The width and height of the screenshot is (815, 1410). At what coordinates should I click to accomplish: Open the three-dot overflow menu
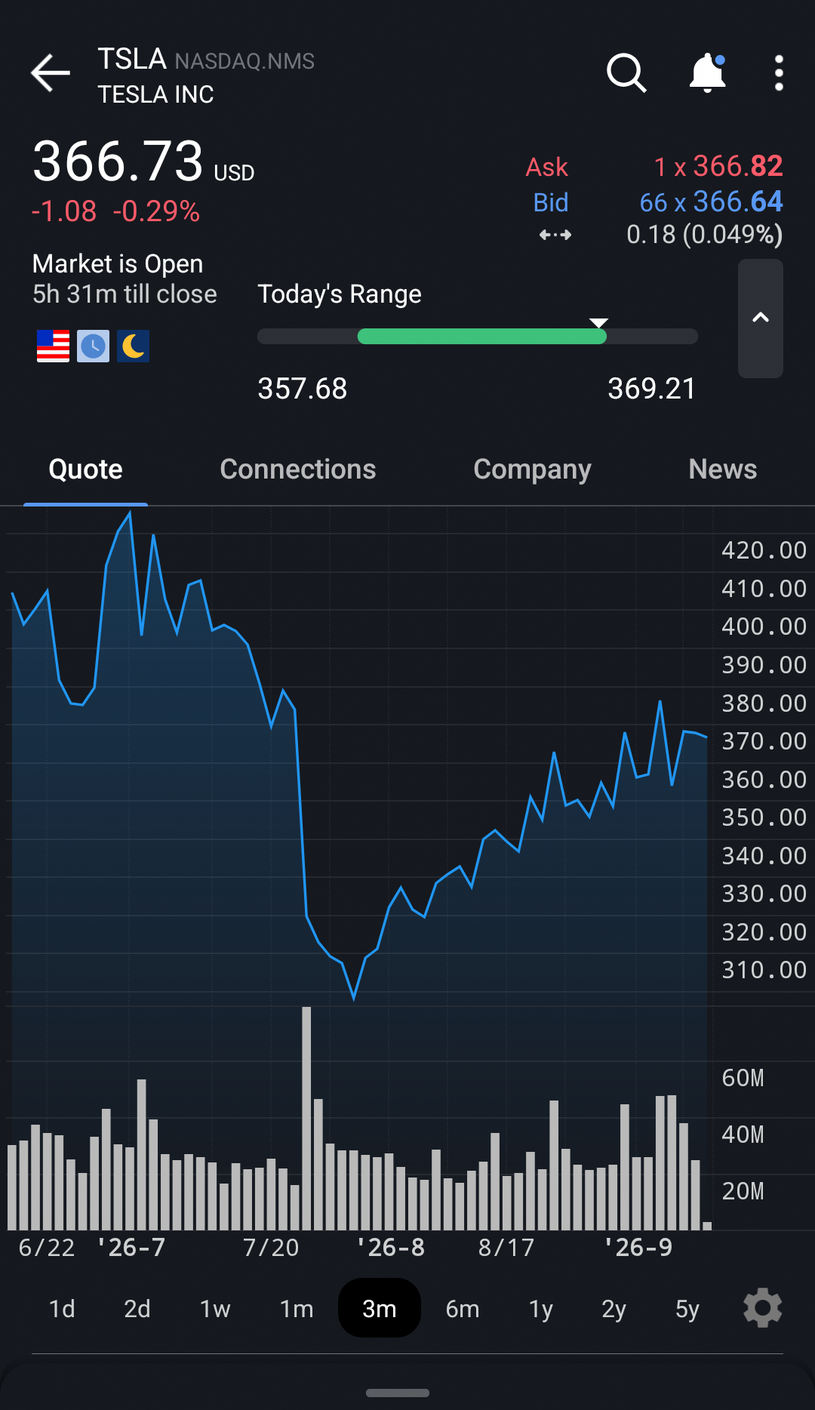point(779,73)
